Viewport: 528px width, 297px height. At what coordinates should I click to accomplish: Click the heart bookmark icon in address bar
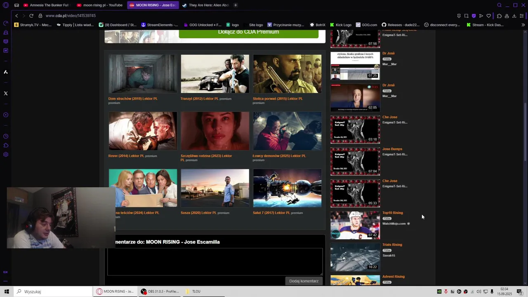pyautogui.click(x=488, y=16)
